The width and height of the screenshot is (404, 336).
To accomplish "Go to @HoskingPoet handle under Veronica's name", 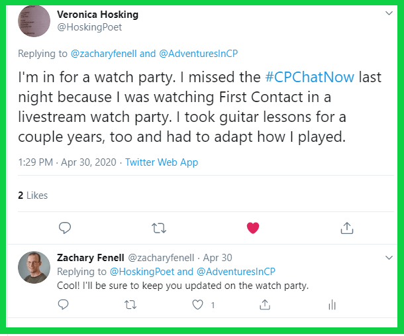I will point(89,28).
